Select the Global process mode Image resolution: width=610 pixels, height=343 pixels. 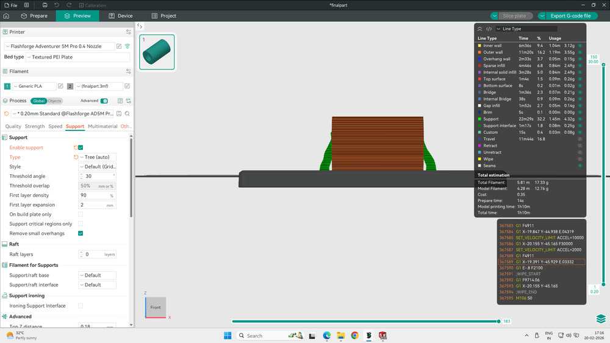[x=39, y=101]
